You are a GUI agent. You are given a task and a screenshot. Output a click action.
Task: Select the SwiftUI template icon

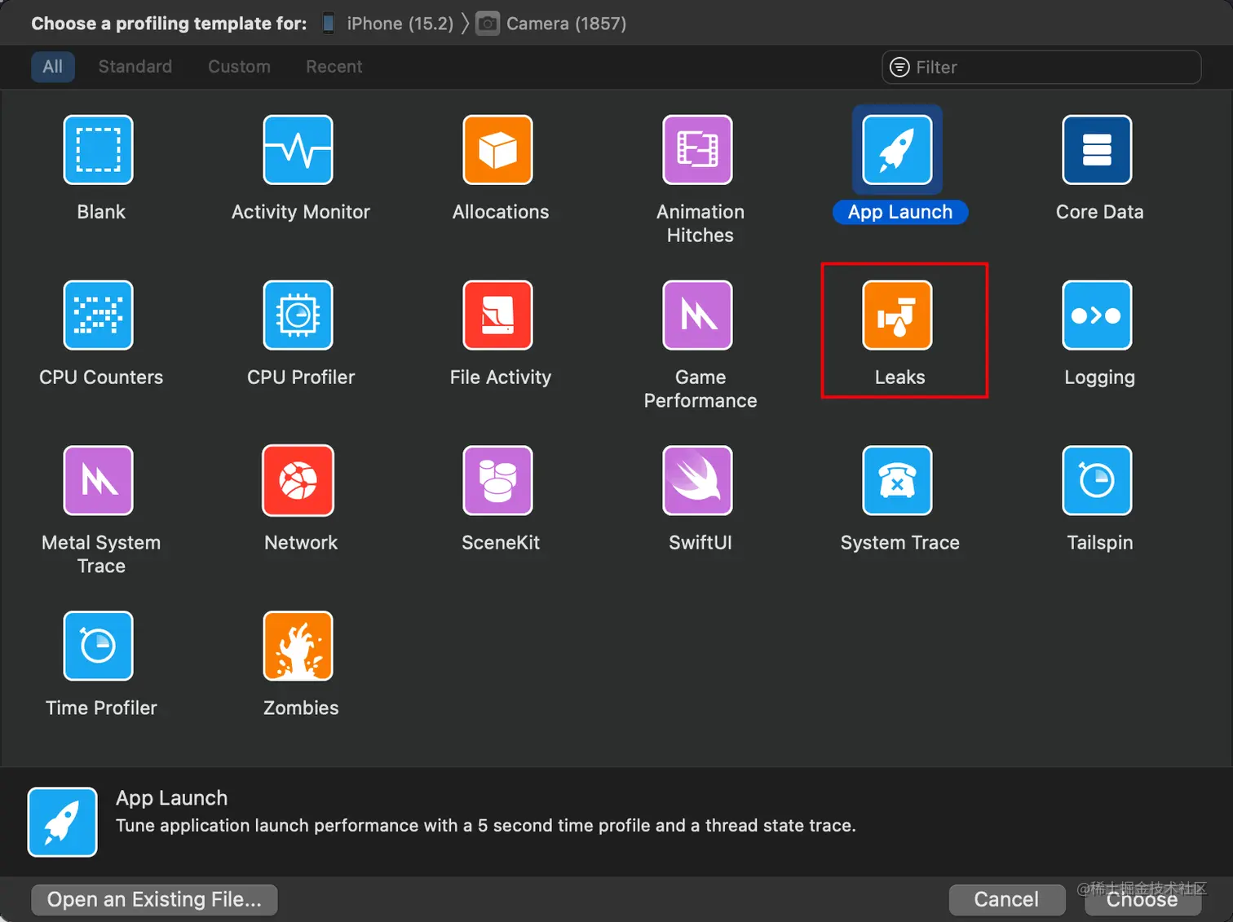pyautogui.click(x=698, y=481)
